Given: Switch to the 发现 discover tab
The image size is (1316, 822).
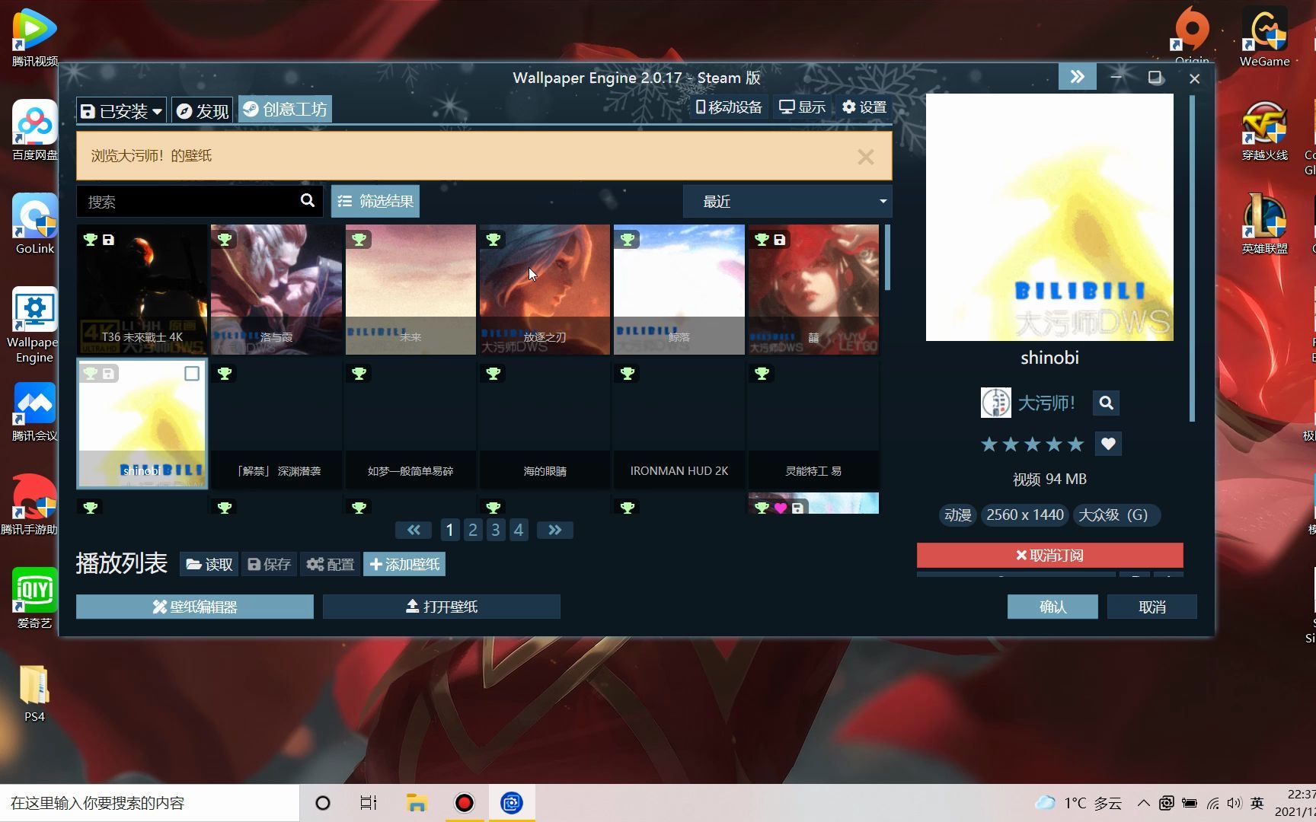Looking at the screenshot, I should [x=203, y=111].
